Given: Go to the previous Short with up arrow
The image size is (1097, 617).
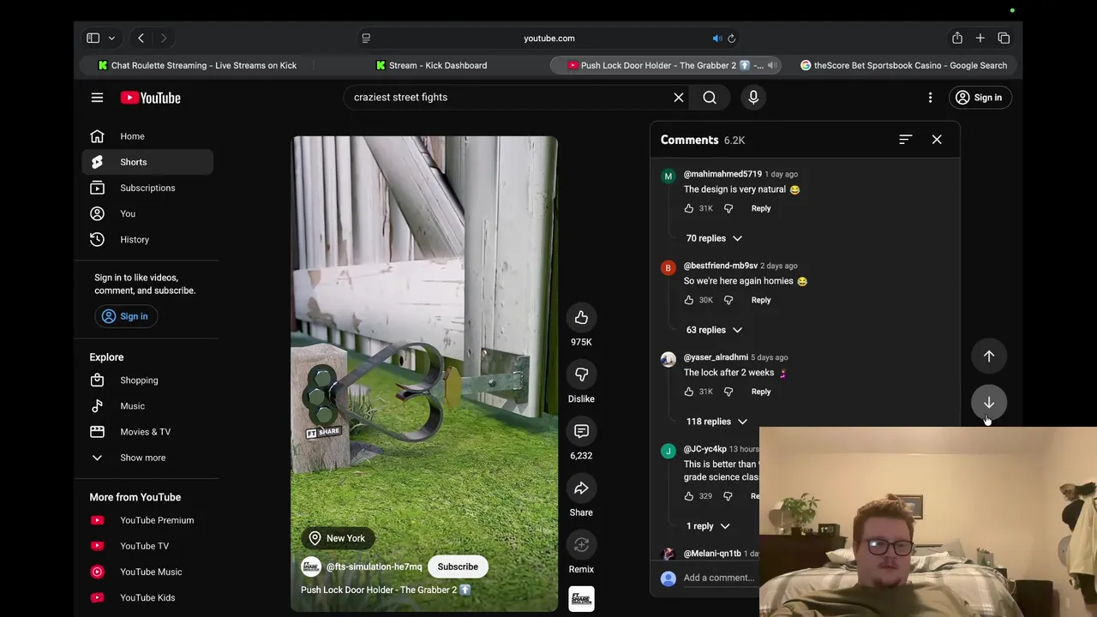Looking at the screenshot, I should (989, 356).
